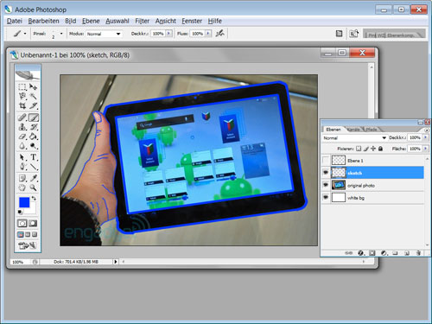Delete layer with trash icon
This screenshot has height=324, width=432.
tap(418, 253)
